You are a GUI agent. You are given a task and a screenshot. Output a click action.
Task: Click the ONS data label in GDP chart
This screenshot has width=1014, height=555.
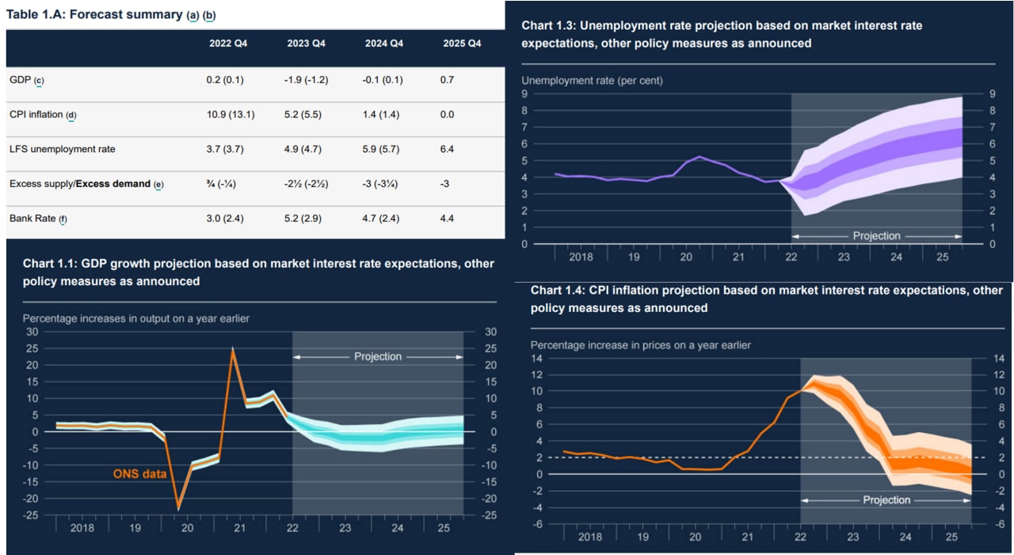tap(139, 473)
